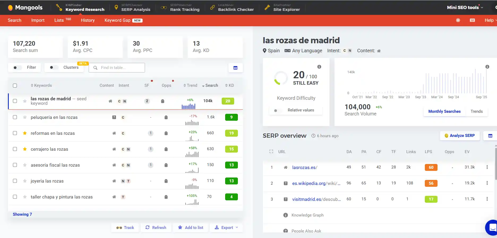Screen dimensions: 497x238
Task: Check the cerrajero las rozas checkbox
Action: click(x=15, y=149)
